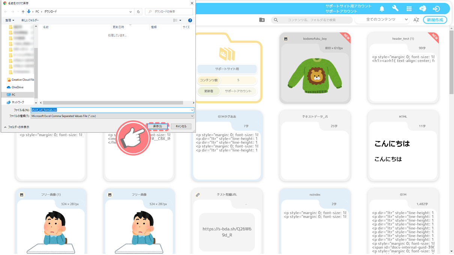Open the ファイルの種類 dropdown
Screen dimensions: 454x255
(x=112, y=116)
